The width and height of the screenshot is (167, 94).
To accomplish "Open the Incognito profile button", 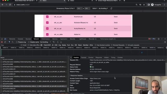I will 156,5.
